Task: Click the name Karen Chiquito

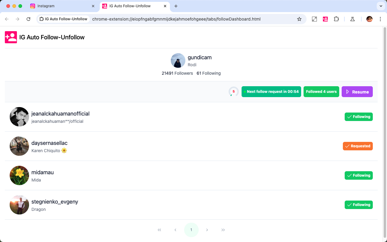Action: [x=46, y=151]
